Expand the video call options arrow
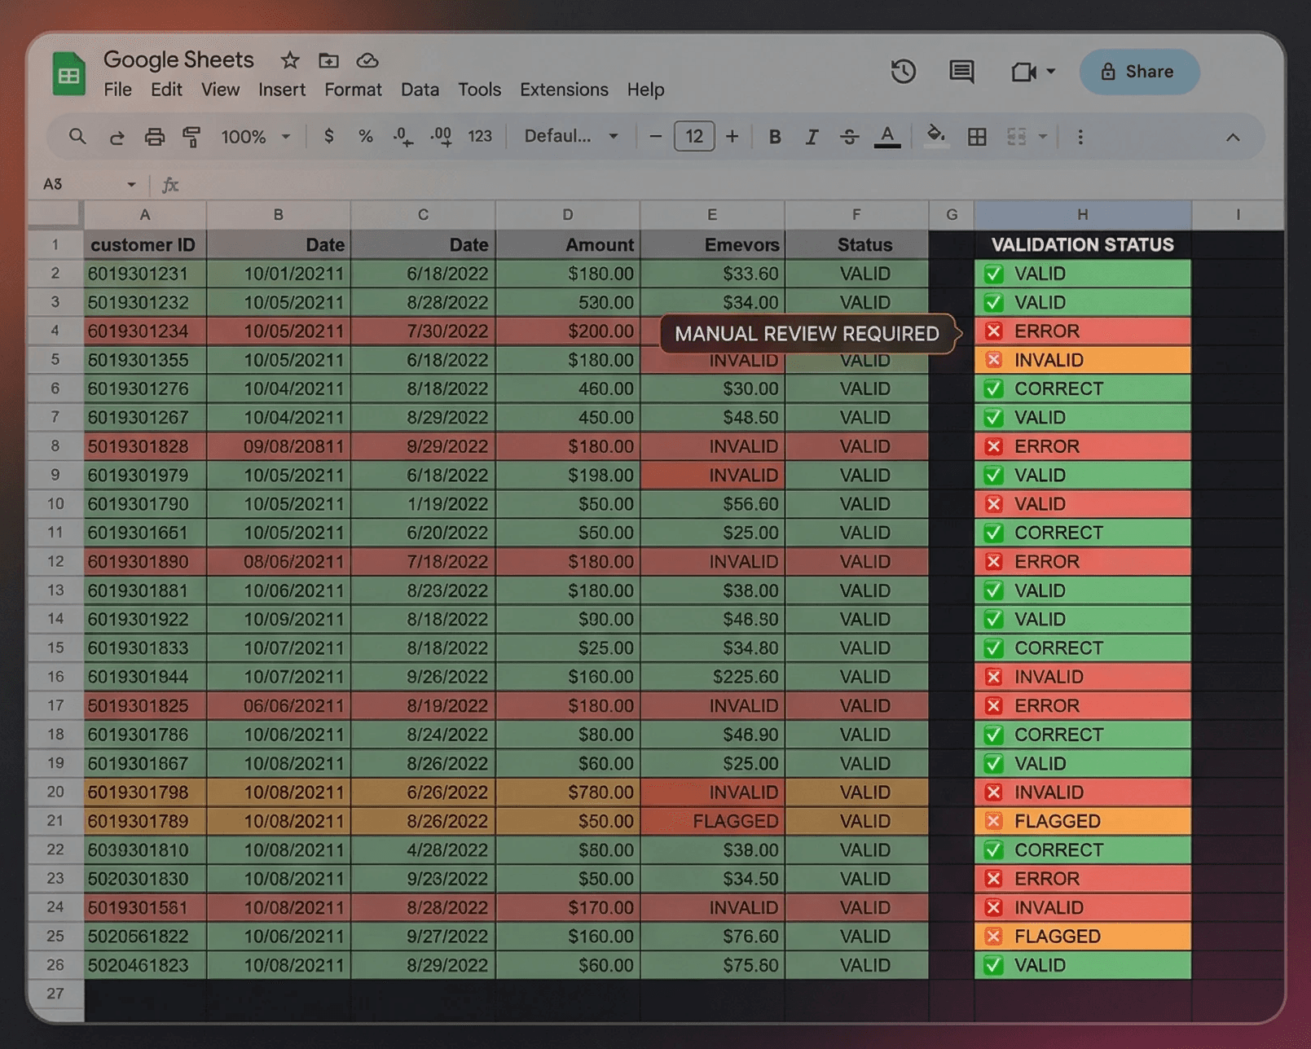Viewport: 1311px width, 1049px height. click(1051, 72)
